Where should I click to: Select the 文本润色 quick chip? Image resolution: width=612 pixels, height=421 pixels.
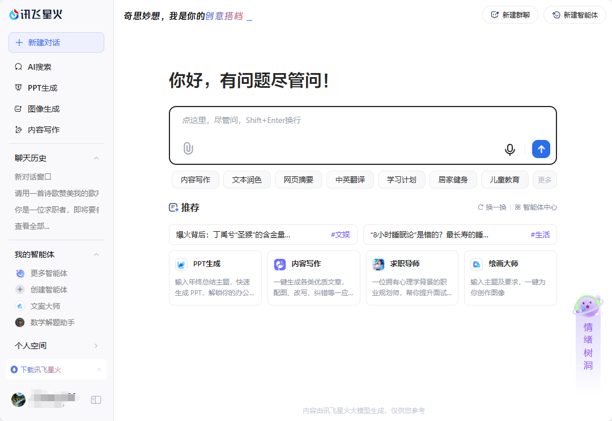click(x=247, y=180)
